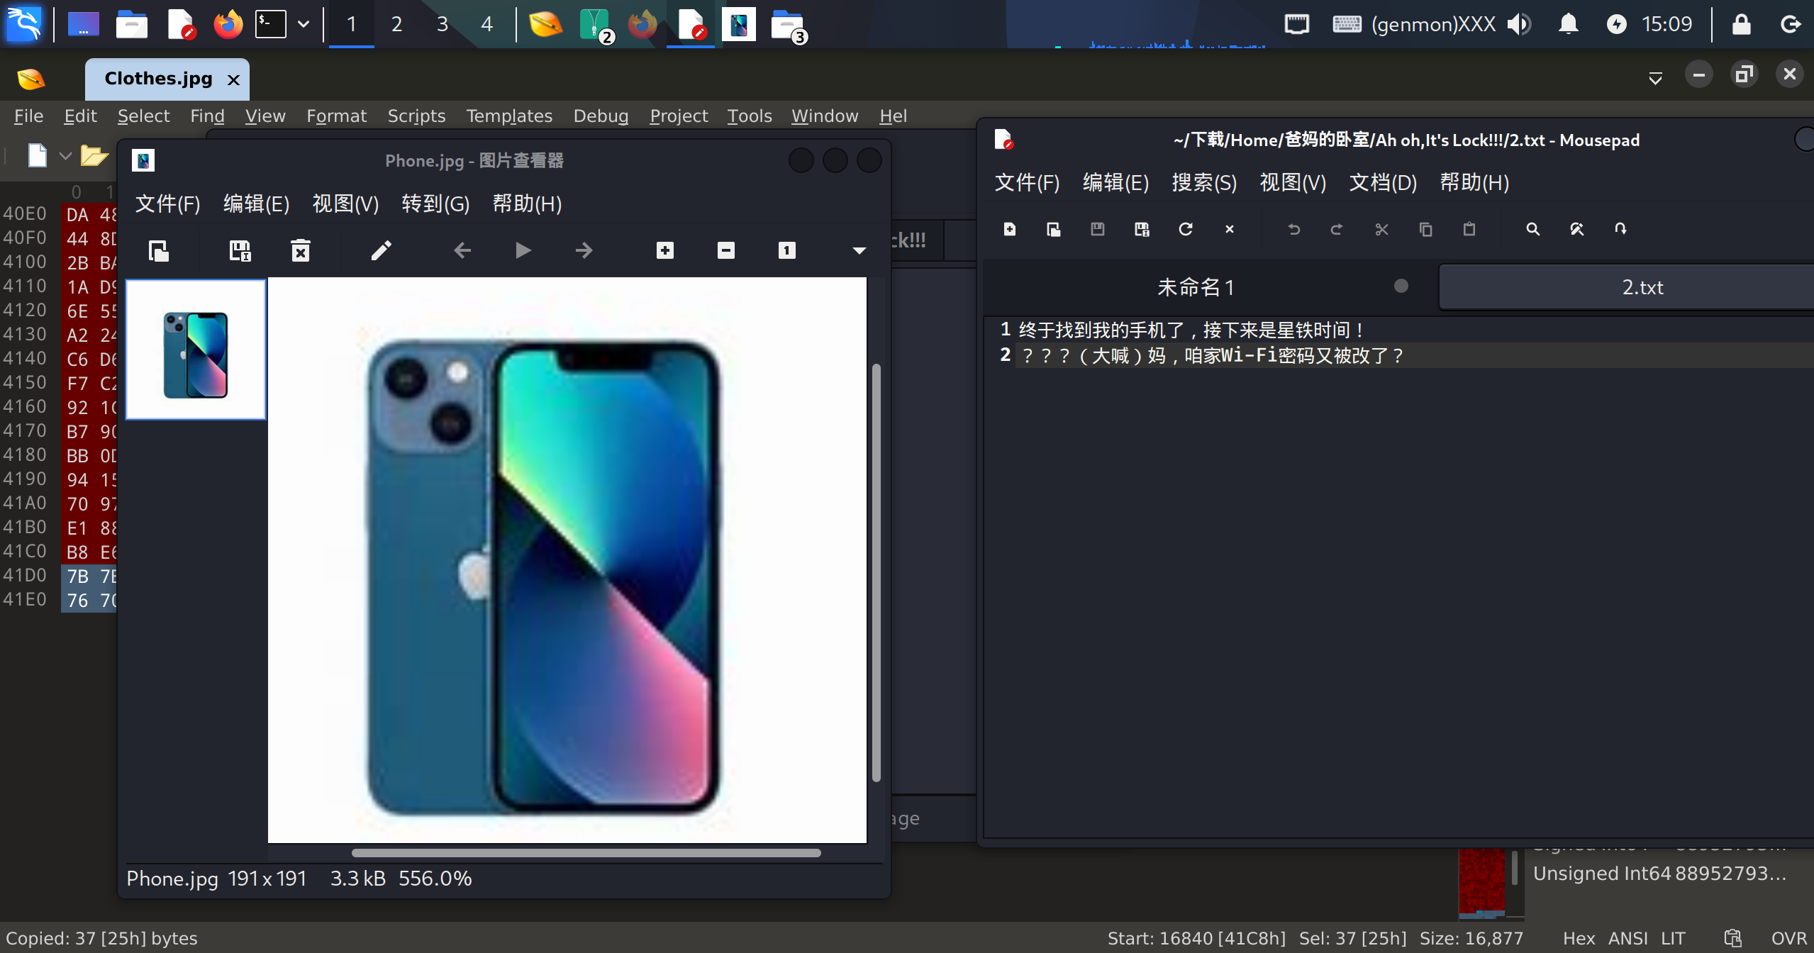The height and width of the screenshot is (953, 1814).
Task: Open the 转到(G) menu in the image viewer
Action: [x=435, y=204]
